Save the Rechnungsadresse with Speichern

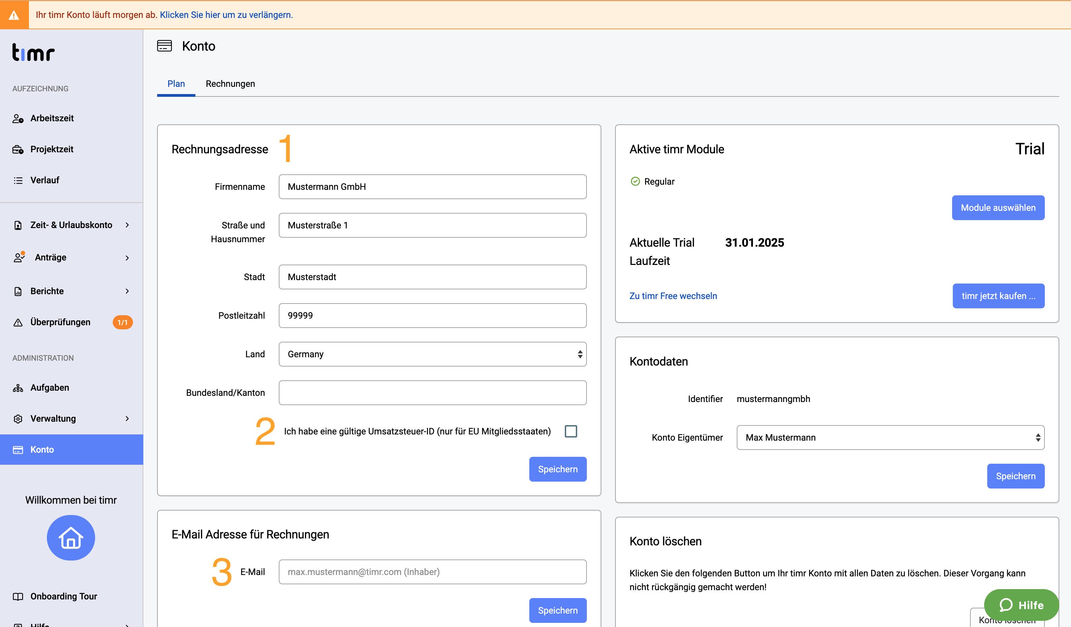(558, 470)
